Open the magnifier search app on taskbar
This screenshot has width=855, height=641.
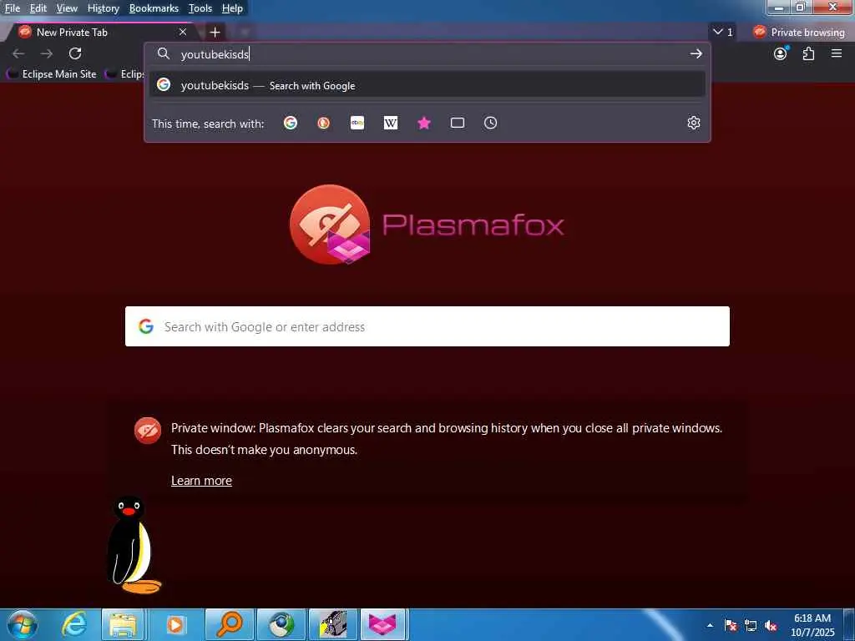coord(230,624)
